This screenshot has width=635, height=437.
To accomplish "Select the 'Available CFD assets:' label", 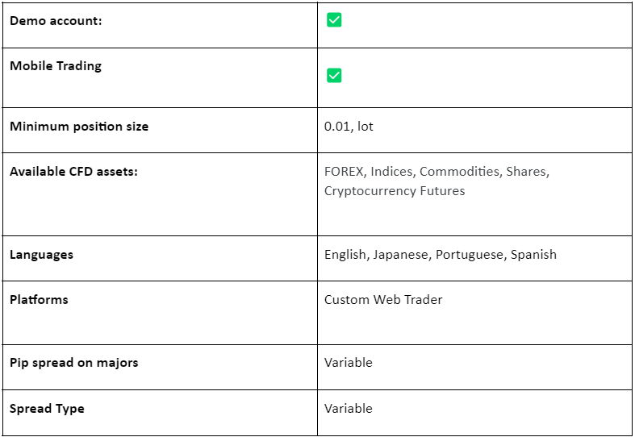I will [73, 172].
